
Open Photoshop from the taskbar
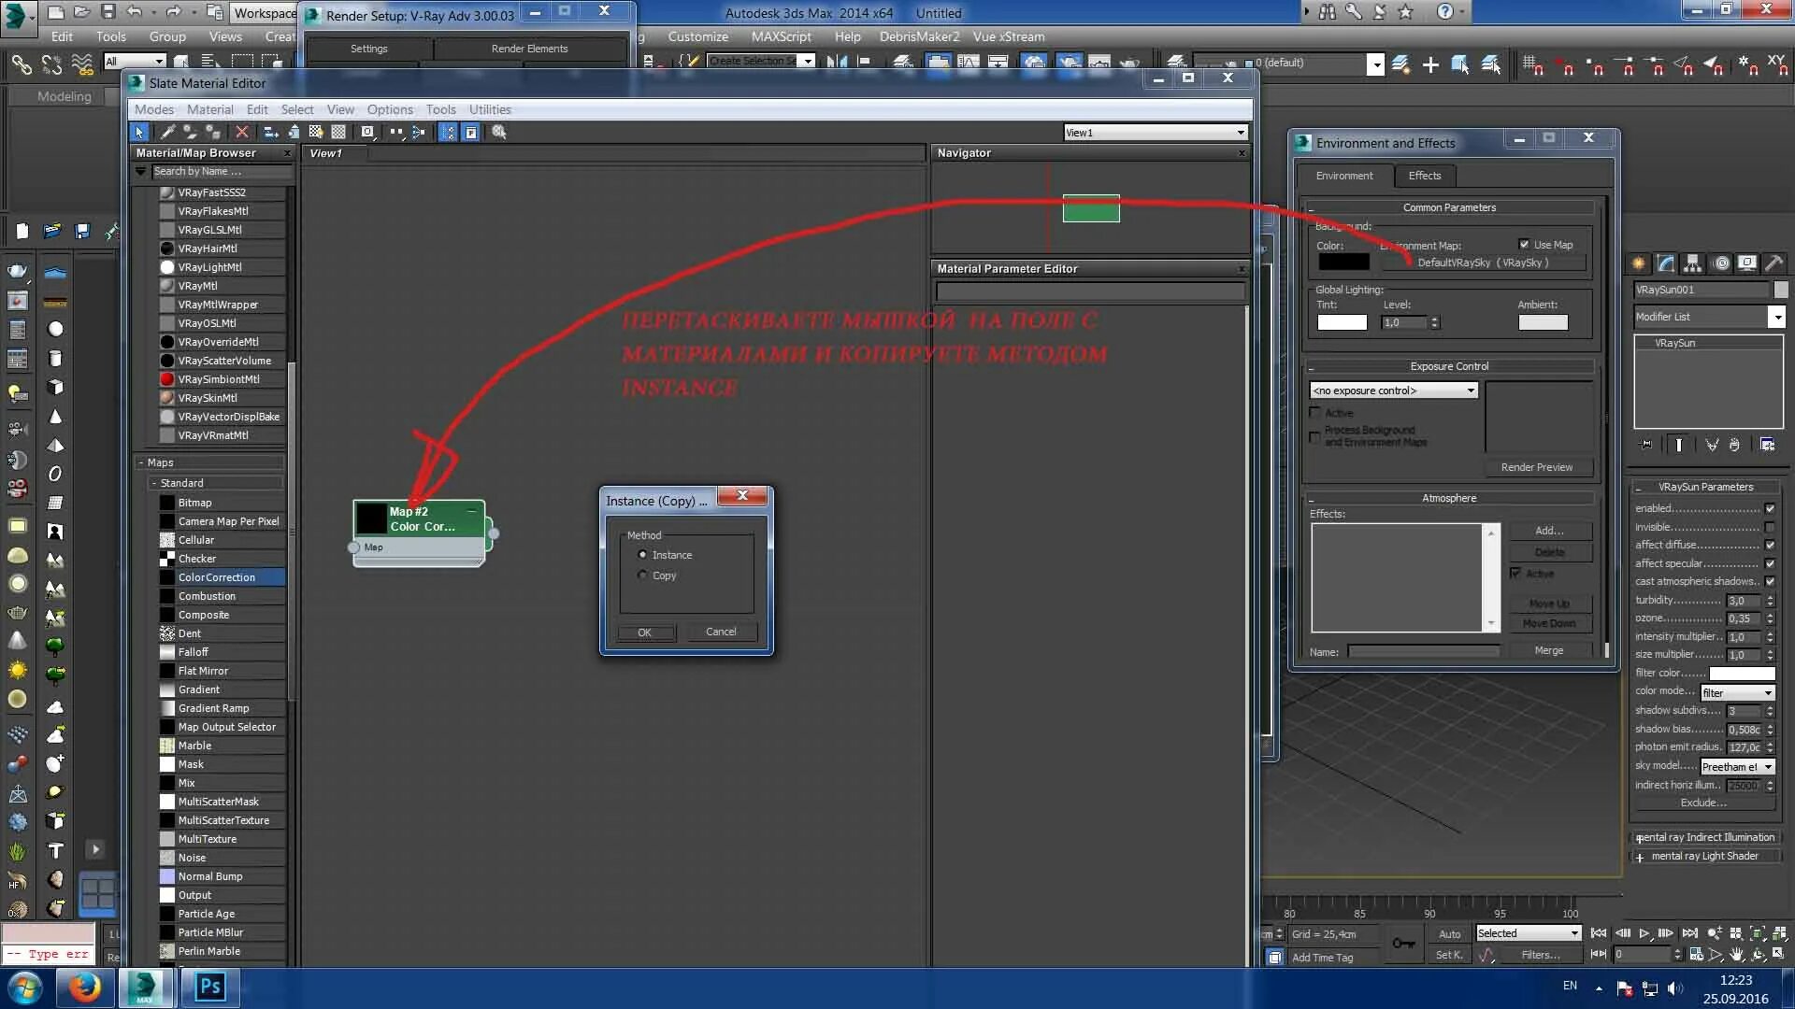(209, 987)
